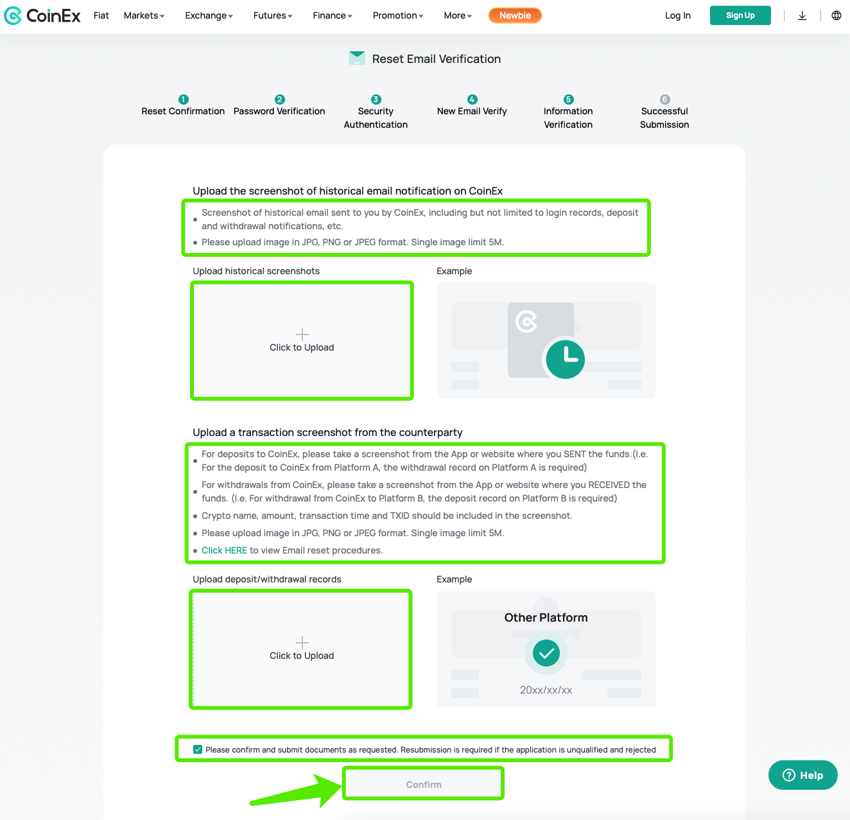
Task: Click the step 1 Reset Confirmation circle
Action: pyautogui.click(x=183, y=100)
